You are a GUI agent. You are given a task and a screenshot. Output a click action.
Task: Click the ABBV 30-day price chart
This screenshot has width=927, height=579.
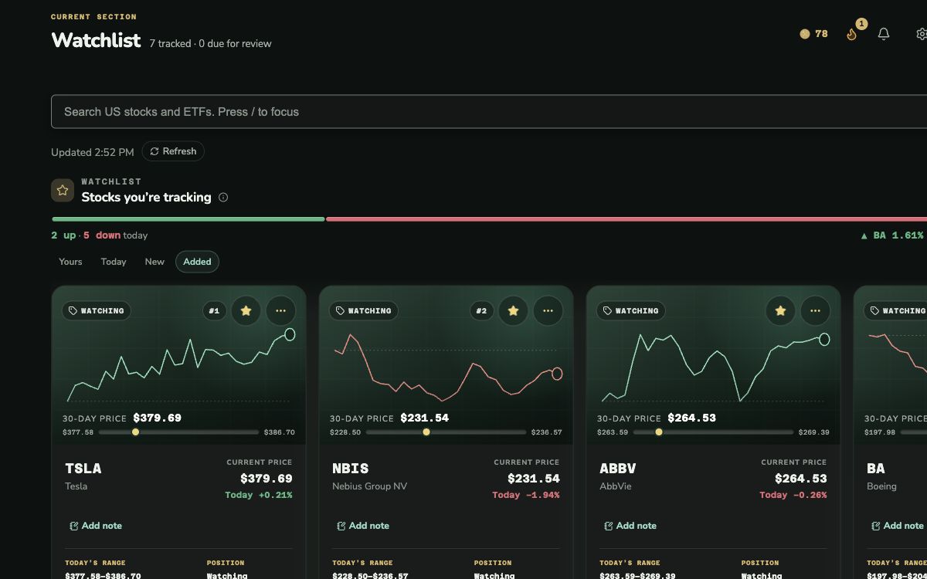[714, 367]
